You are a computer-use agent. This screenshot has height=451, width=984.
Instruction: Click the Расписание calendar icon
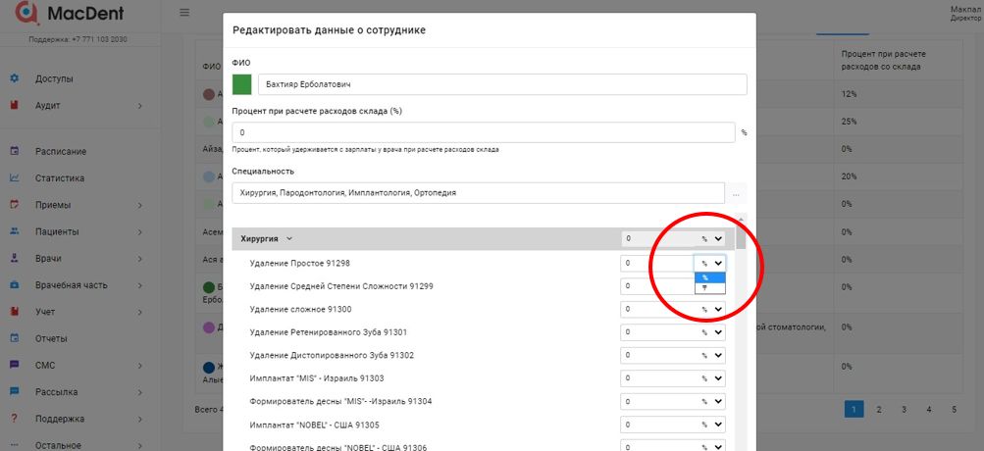coord(15,151)
